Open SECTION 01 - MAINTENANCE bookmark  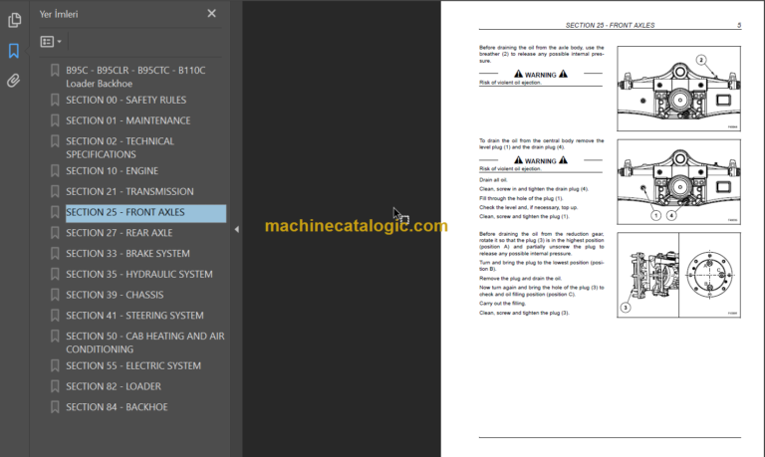point(128,120)
